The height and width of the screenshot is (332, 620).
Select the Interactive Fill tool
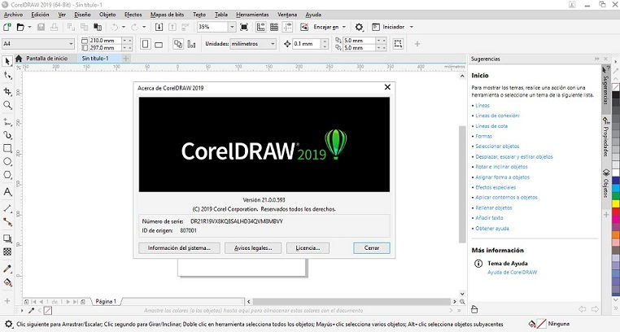pos(7,282)
